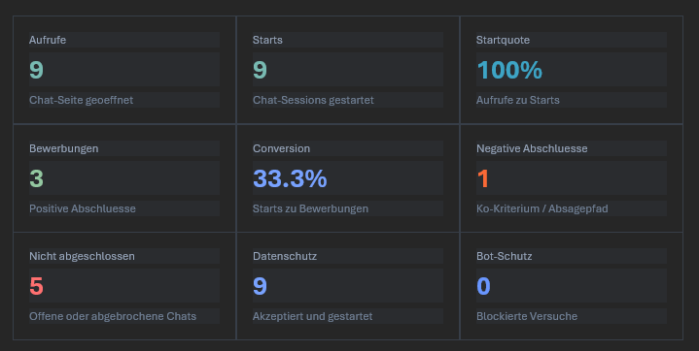
Task: Click the Bot-Schutz value 0
Action: point(484,286)
